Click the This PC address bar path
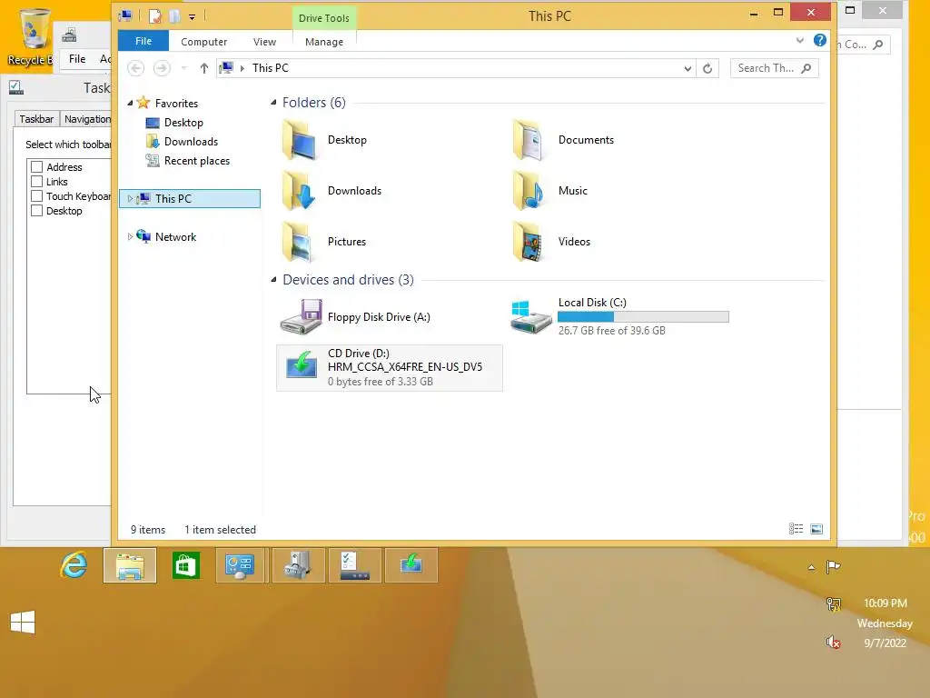 tap(271, 68)
